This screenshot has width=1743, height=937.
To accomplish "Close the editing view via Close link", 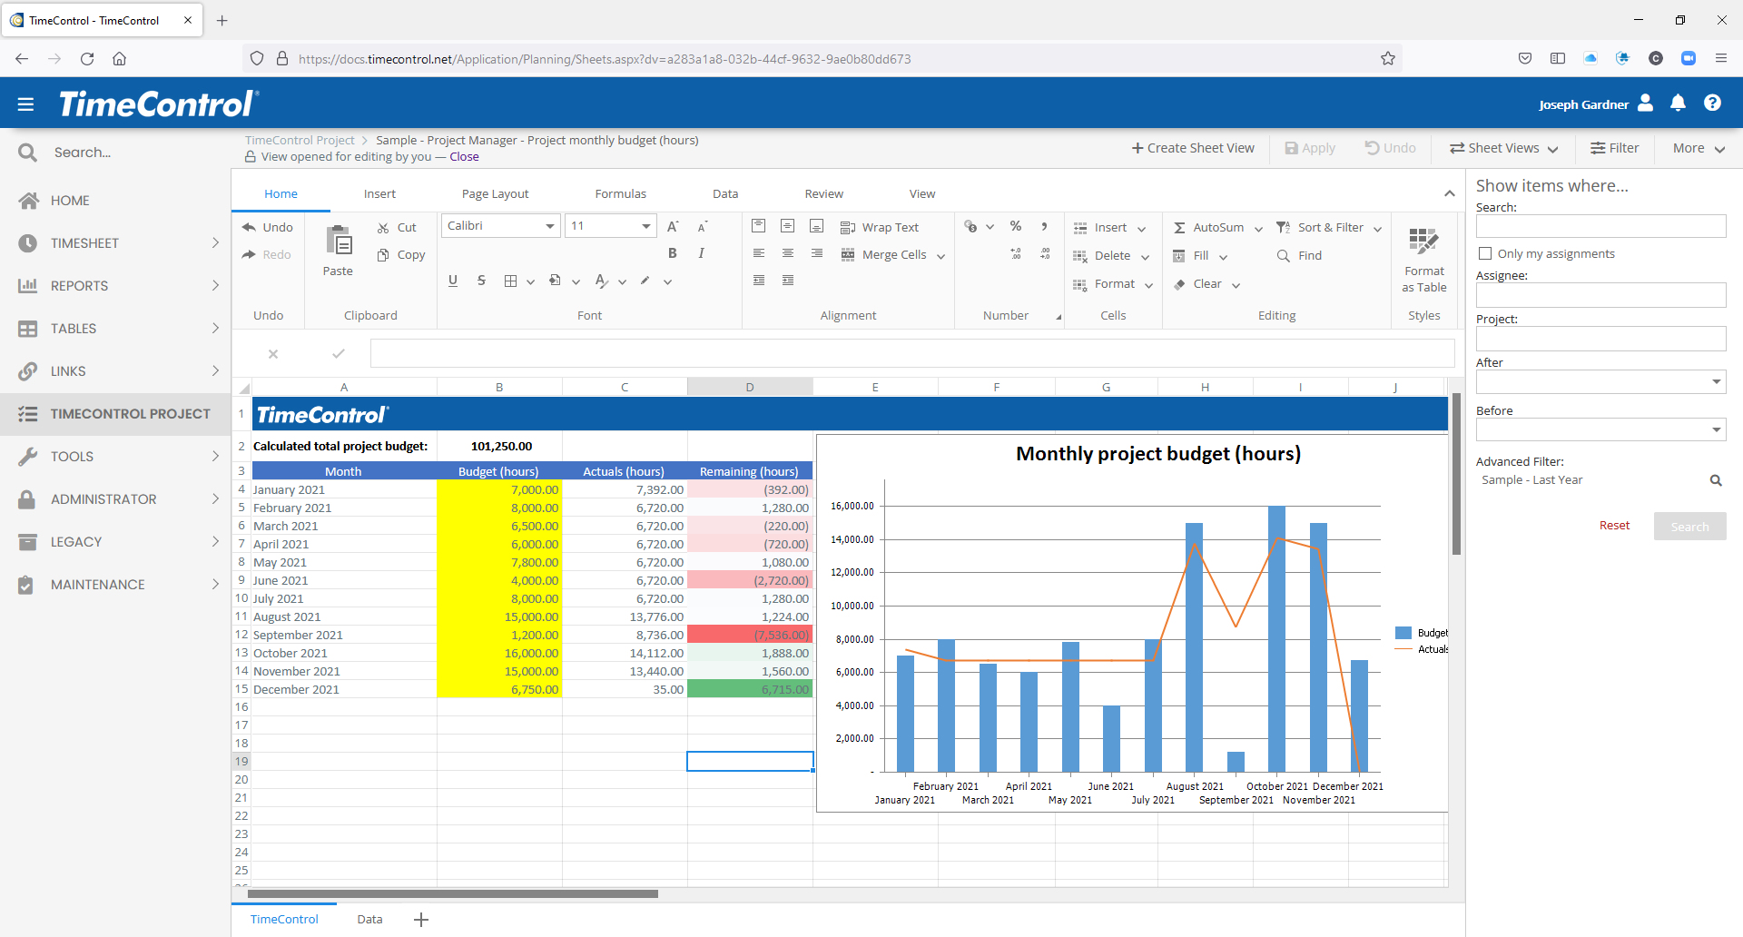I will [465, 156].
